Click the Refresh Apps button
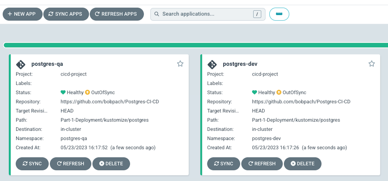Screen dimensions: 388x181 [x=116, y=14]
